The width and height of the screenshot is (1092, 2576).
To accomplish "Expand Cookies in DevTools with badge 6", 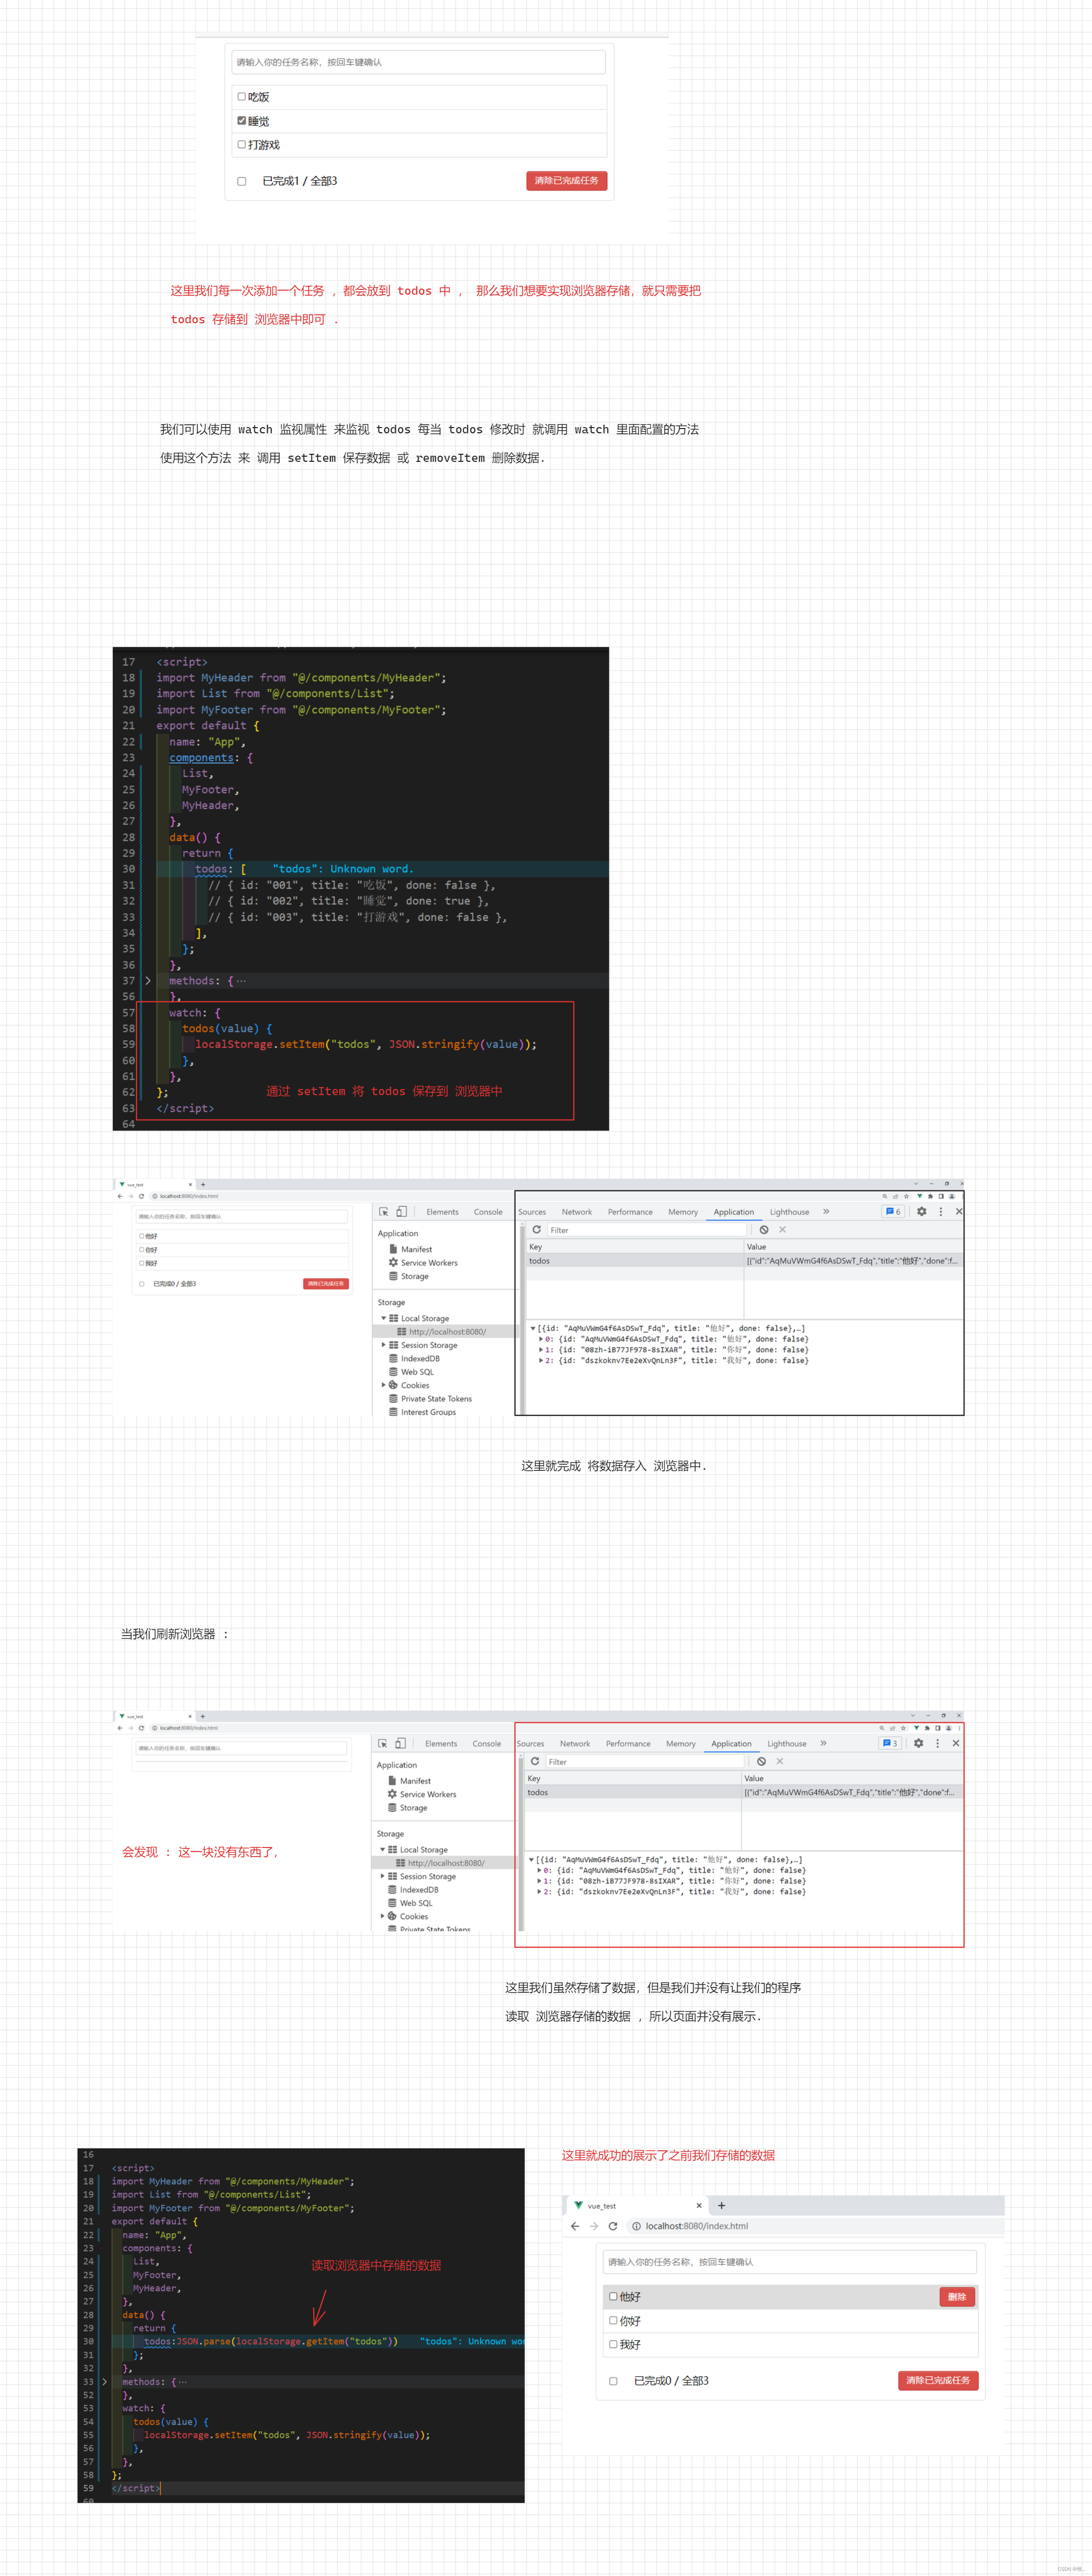I will pos(383,1385).
